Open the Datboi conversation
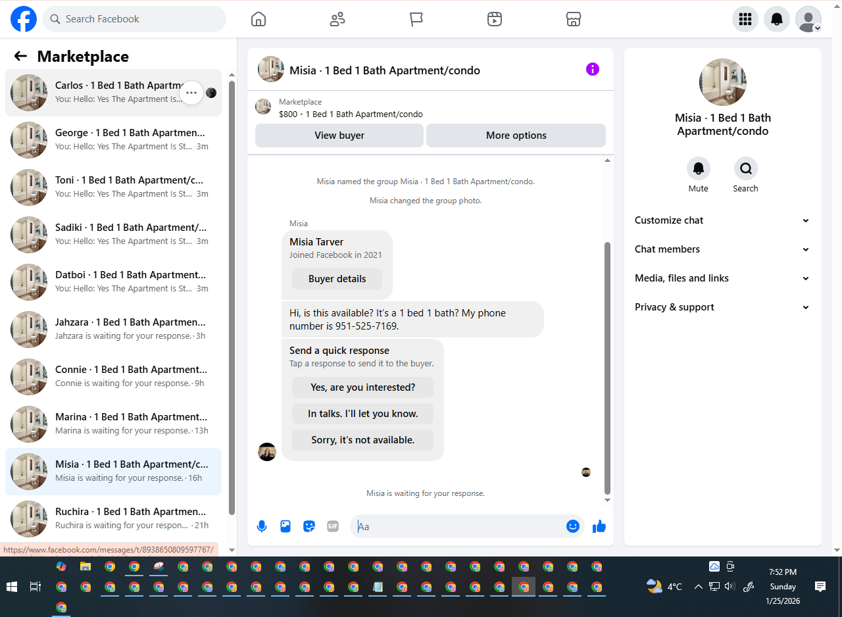 point(113,282)
